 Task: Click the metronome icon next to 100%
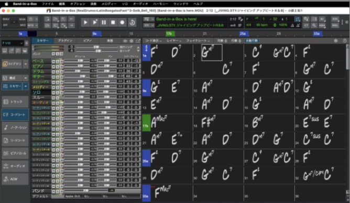292,25
